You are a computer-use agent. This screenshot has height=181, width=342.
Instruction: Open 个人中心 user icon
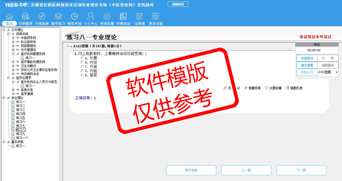point(91,17)
